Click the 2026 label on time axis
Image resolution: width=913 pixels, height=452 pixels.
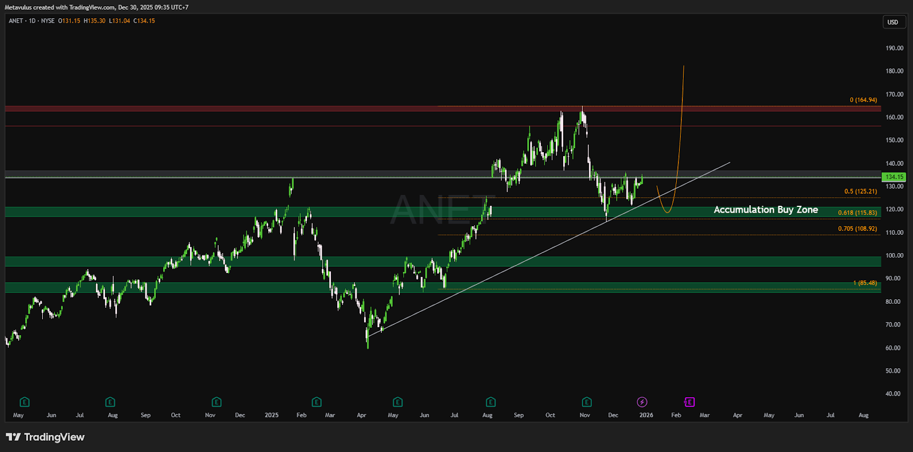[646, 415]
